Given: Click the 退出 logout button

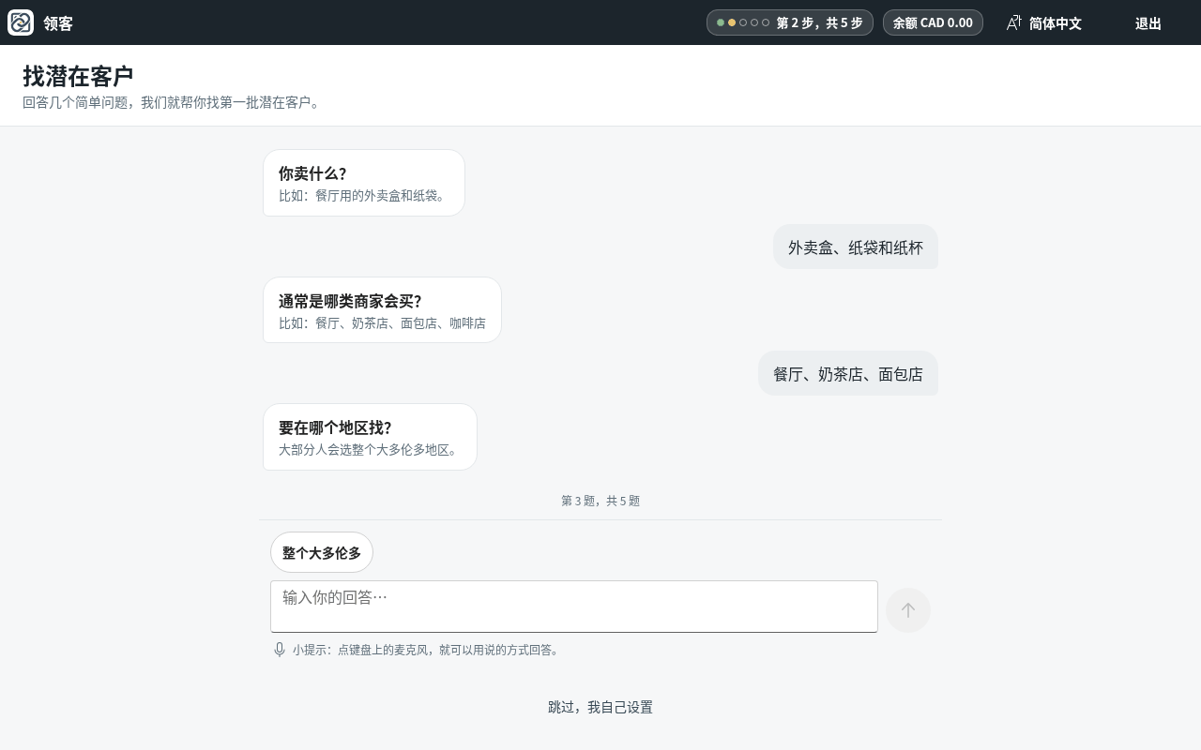Looking at the screenshot, I should pyautogui.click(x=1148, y=22).
